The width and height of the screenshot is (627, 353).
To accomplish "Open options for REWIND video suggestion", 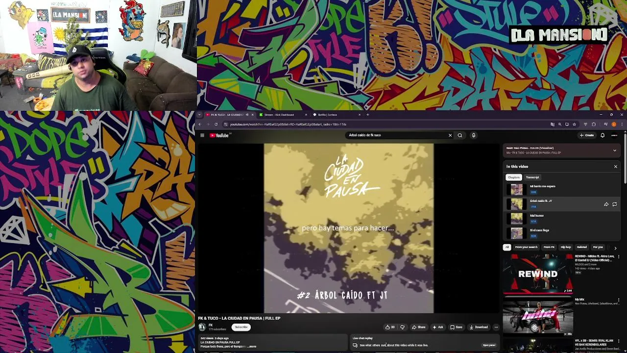I will (x=619, y=257).
